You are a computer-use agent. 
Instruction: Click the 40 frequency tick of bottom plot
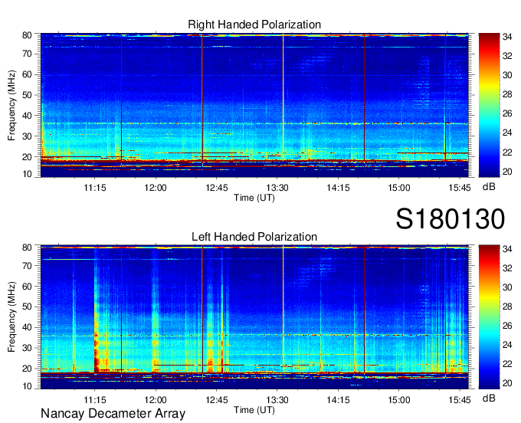tap(27, 327)
